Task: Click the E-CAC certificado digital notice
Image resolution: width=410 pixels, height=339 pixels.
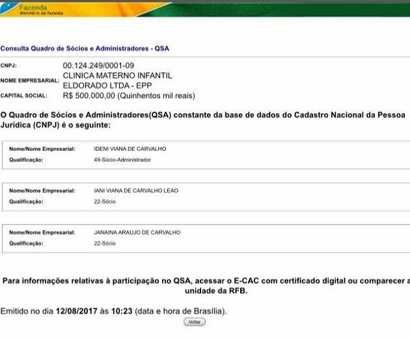Action: [206, 286]
